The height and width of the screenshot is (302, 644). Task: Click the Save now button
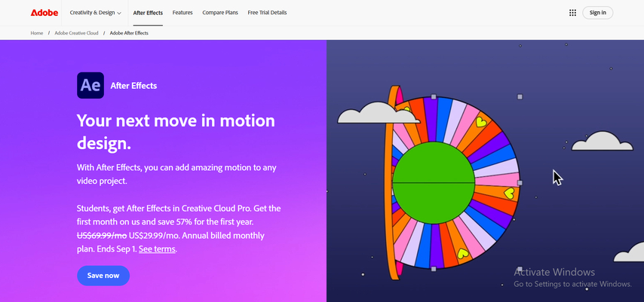[103, 276]
